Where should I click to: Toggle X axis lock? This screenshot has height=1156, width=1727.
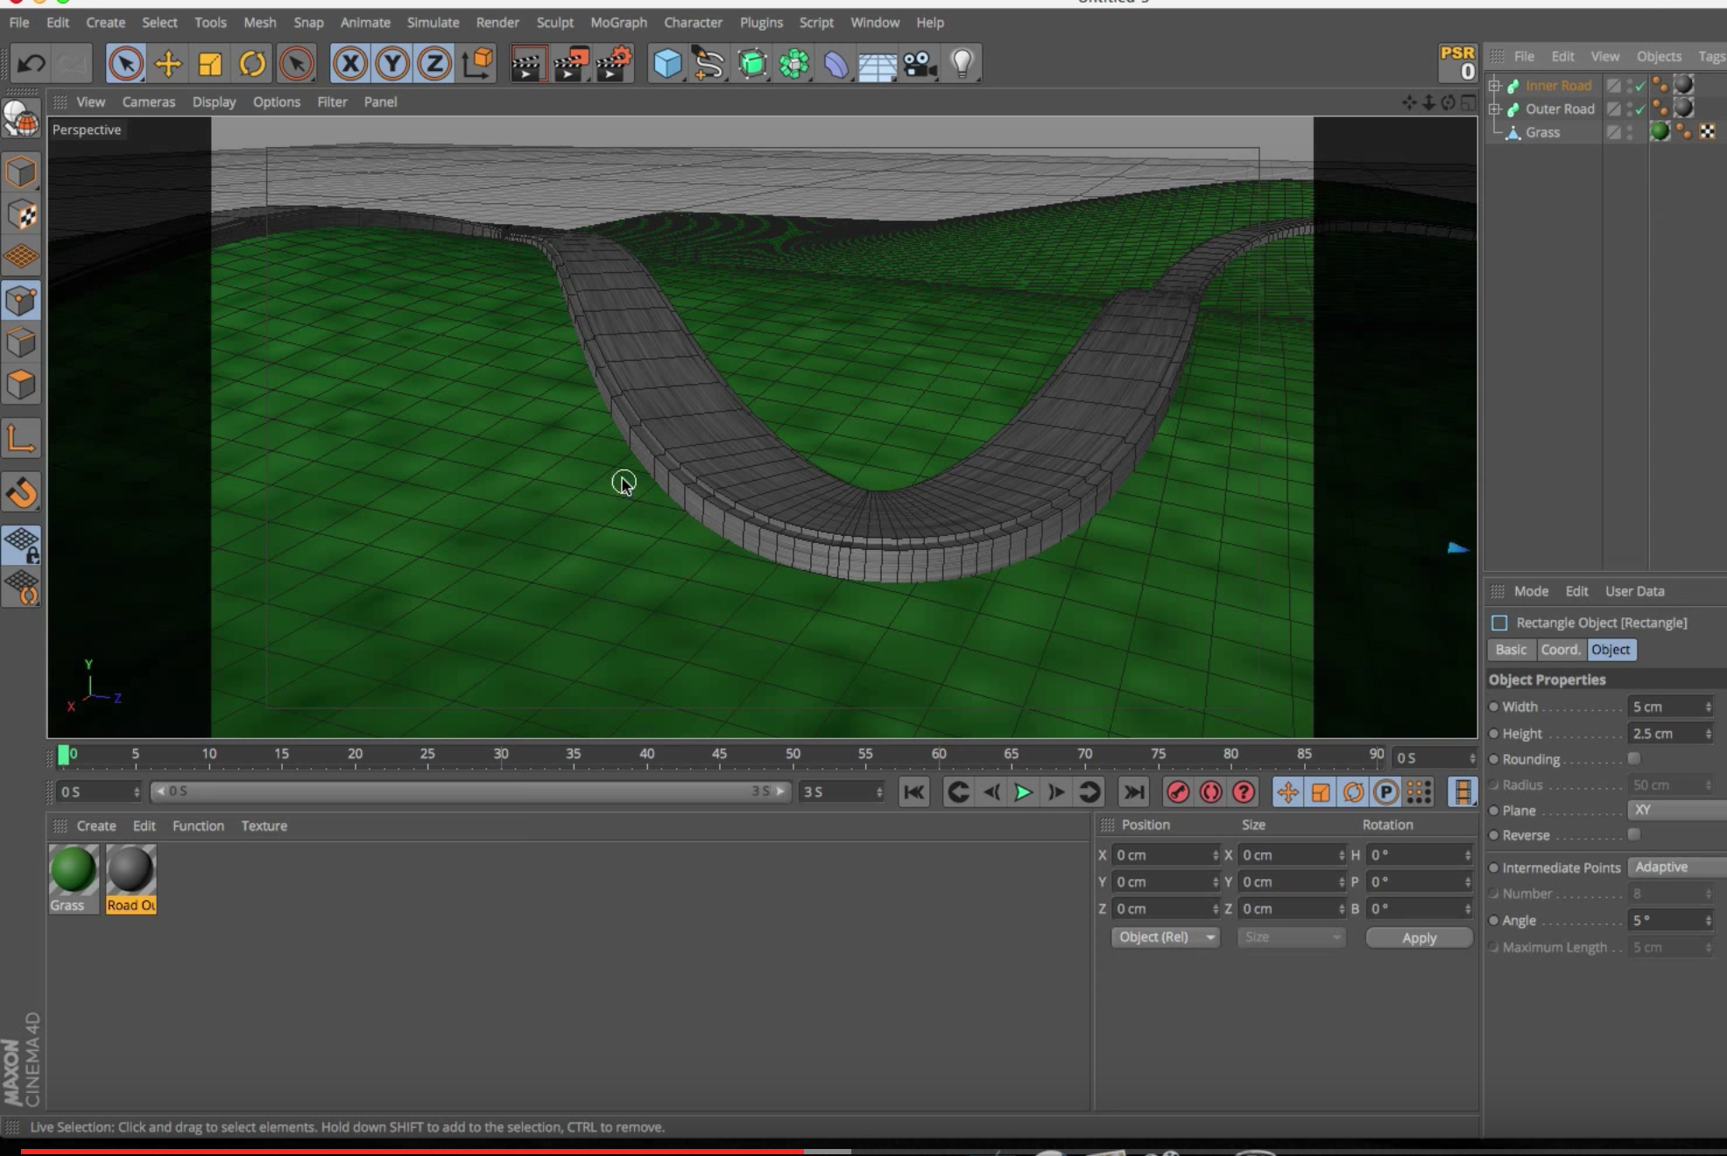[x=350, y=63]
